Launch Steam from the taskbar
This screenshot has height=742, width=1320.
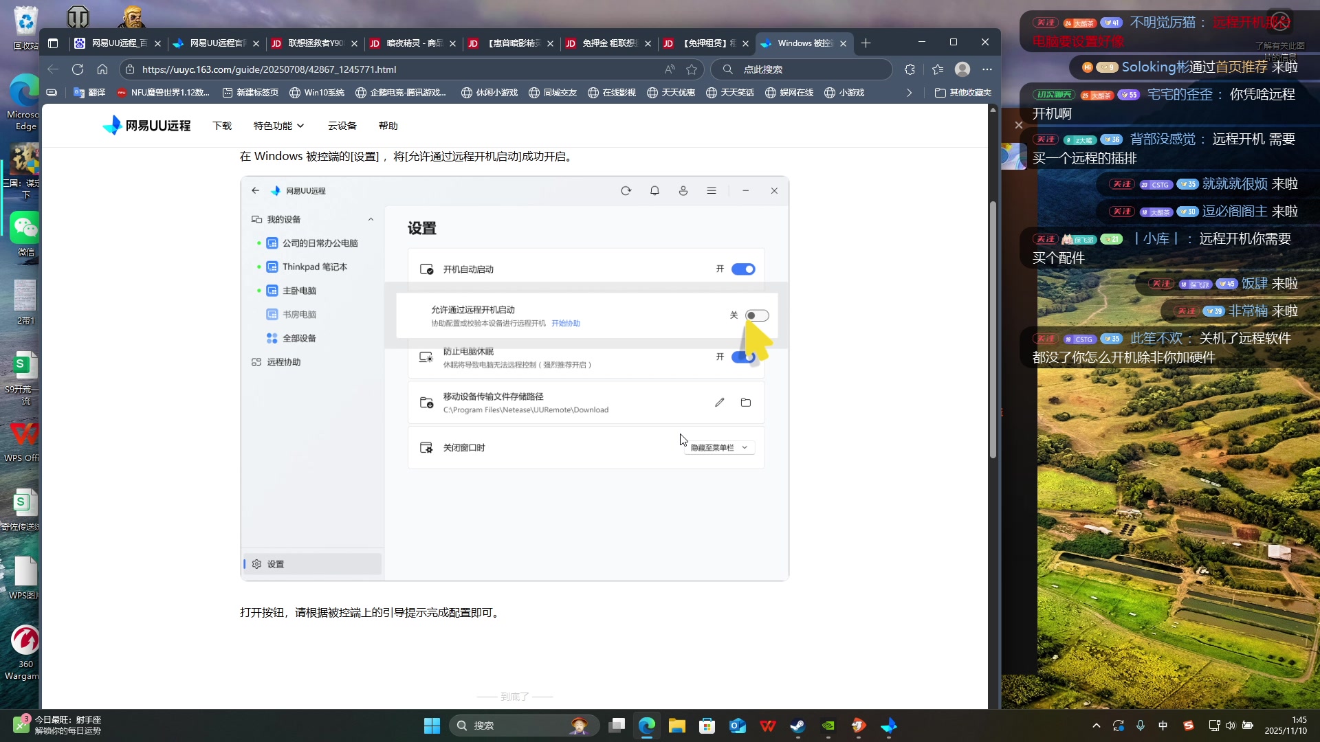tap(797, 726)
